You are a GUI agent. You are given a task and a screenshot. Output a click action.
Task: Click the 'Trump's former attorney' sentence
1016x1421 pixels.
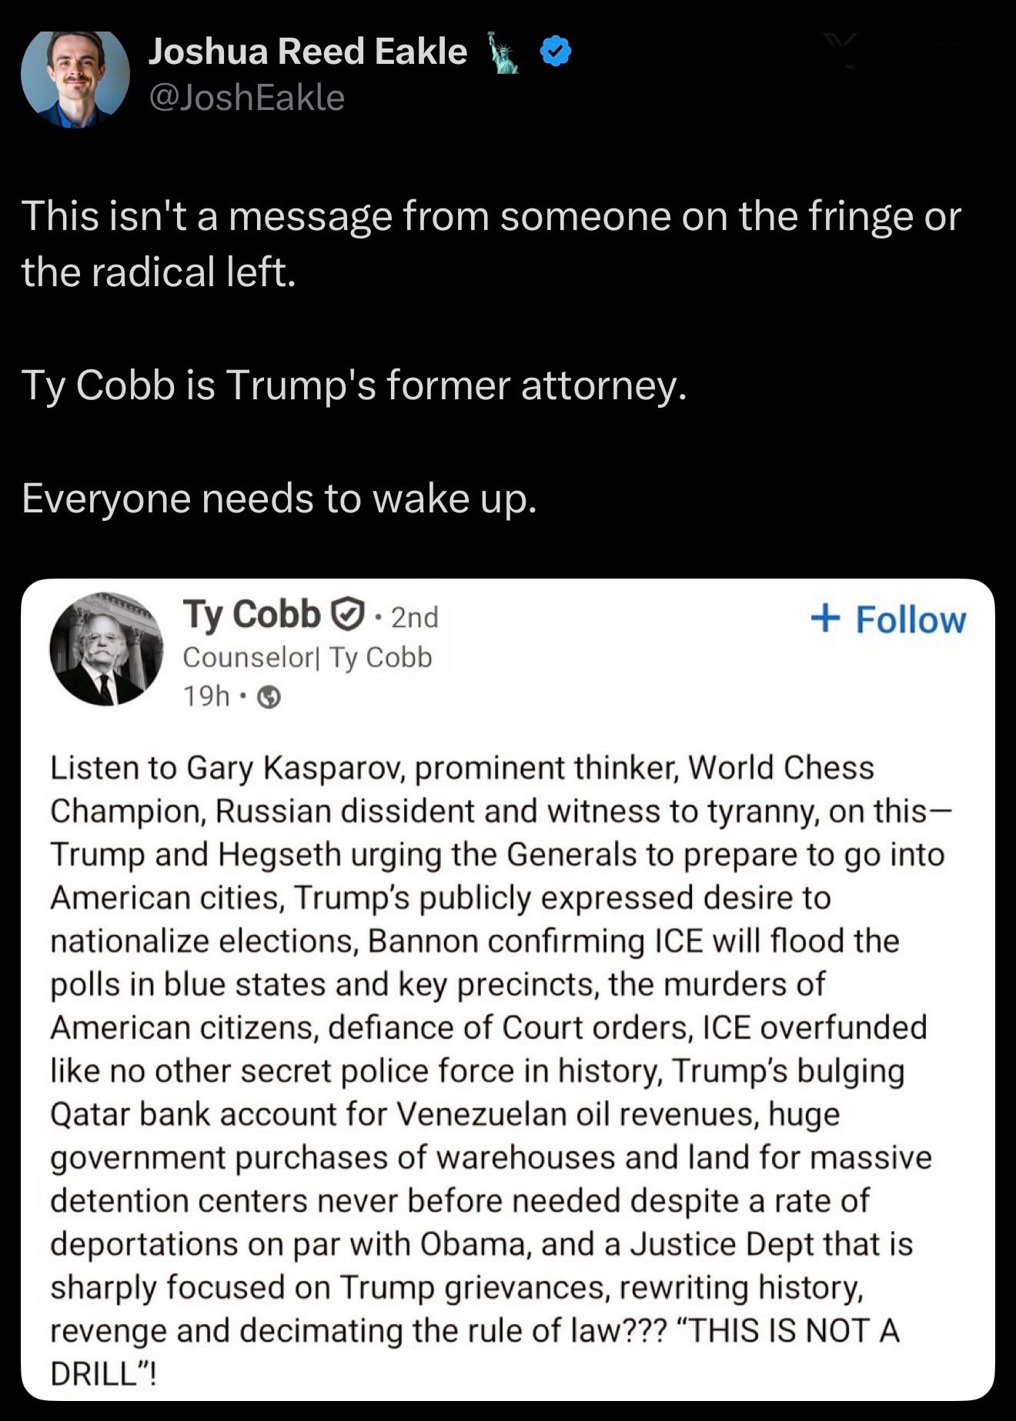coord(353,385)
